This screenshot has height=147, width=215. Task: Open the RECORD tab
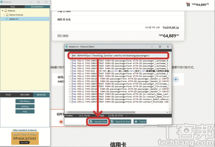pos(25,95)
